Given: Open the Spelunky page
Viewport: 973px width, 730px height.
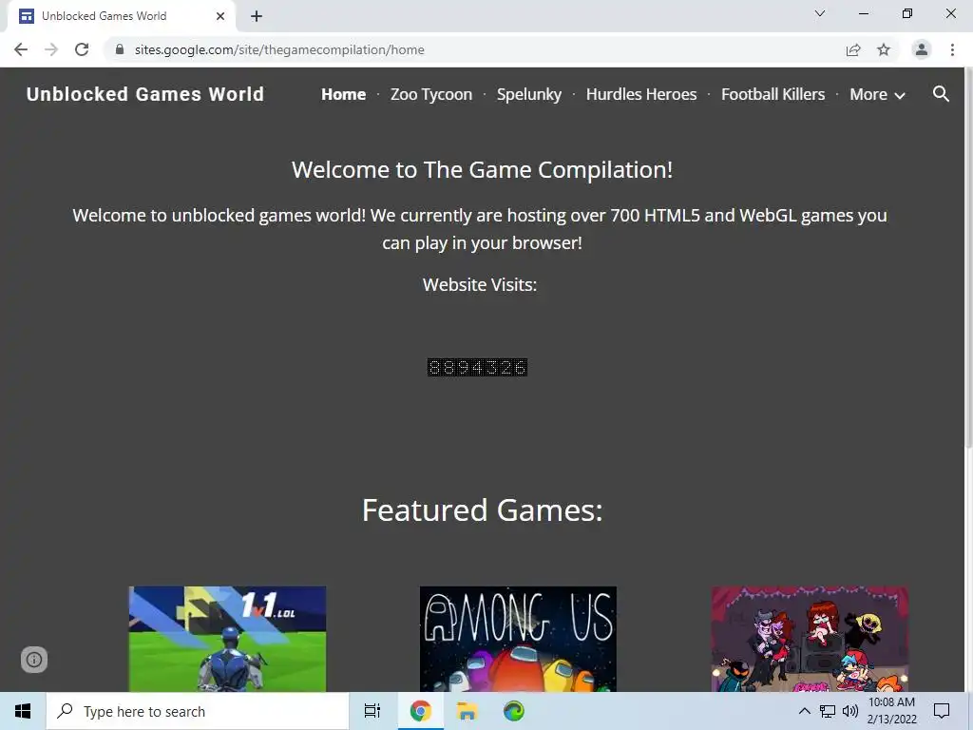Looking at the screenshot, I should click(529, 94).
